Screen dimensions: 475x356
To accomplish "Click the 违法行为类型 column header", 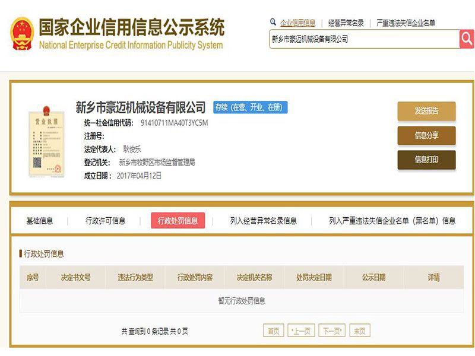I will pos(135,277).
